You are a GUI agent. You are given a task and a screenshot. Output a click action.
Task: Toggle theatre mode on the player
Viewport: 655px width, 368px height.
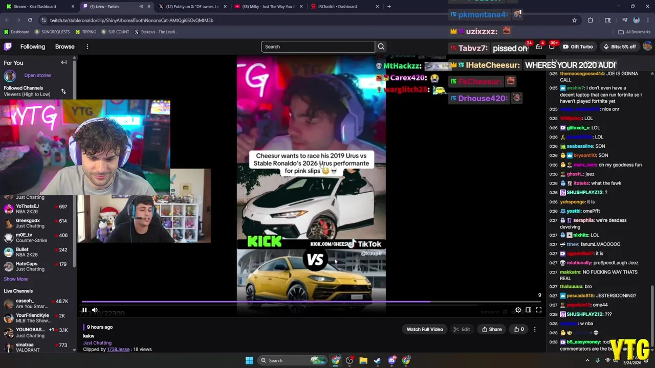tap(528, 310)
